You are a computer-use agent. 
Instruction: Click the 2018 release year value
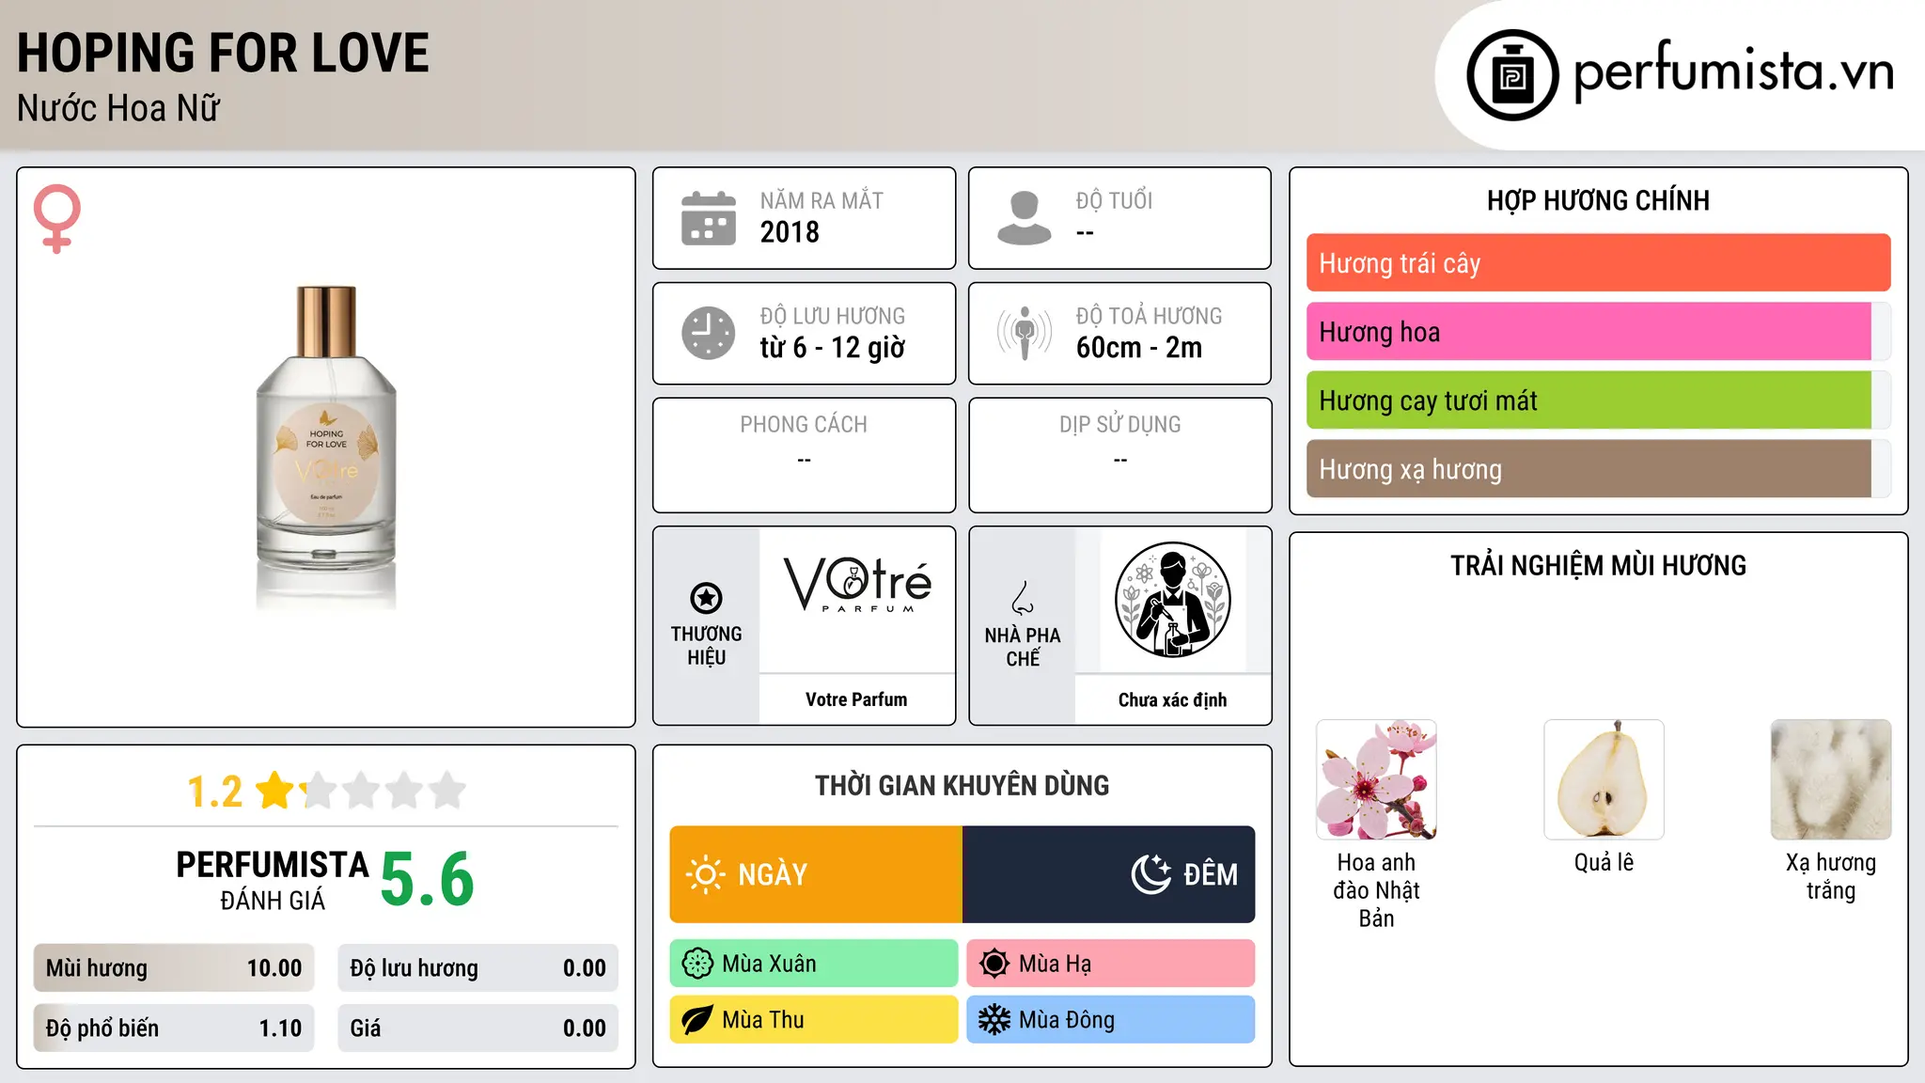(x=790, y=232)
